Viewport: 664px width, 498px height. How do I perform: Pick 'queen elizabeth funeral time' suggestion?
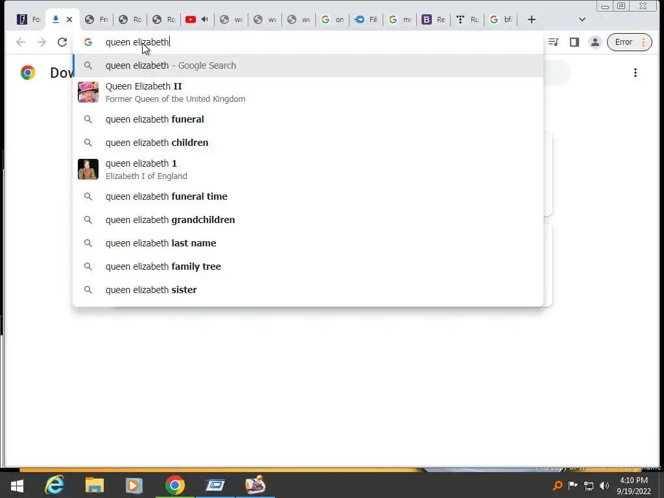coord(308,196)
